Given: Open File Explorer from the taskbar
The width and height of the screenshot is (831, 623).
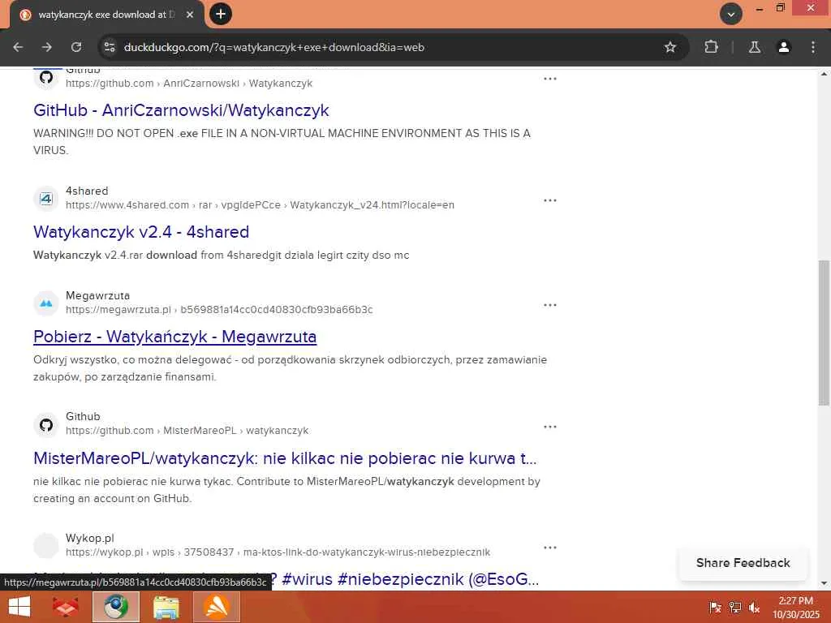Looking at the screenshot, I should tap(166, 607).
